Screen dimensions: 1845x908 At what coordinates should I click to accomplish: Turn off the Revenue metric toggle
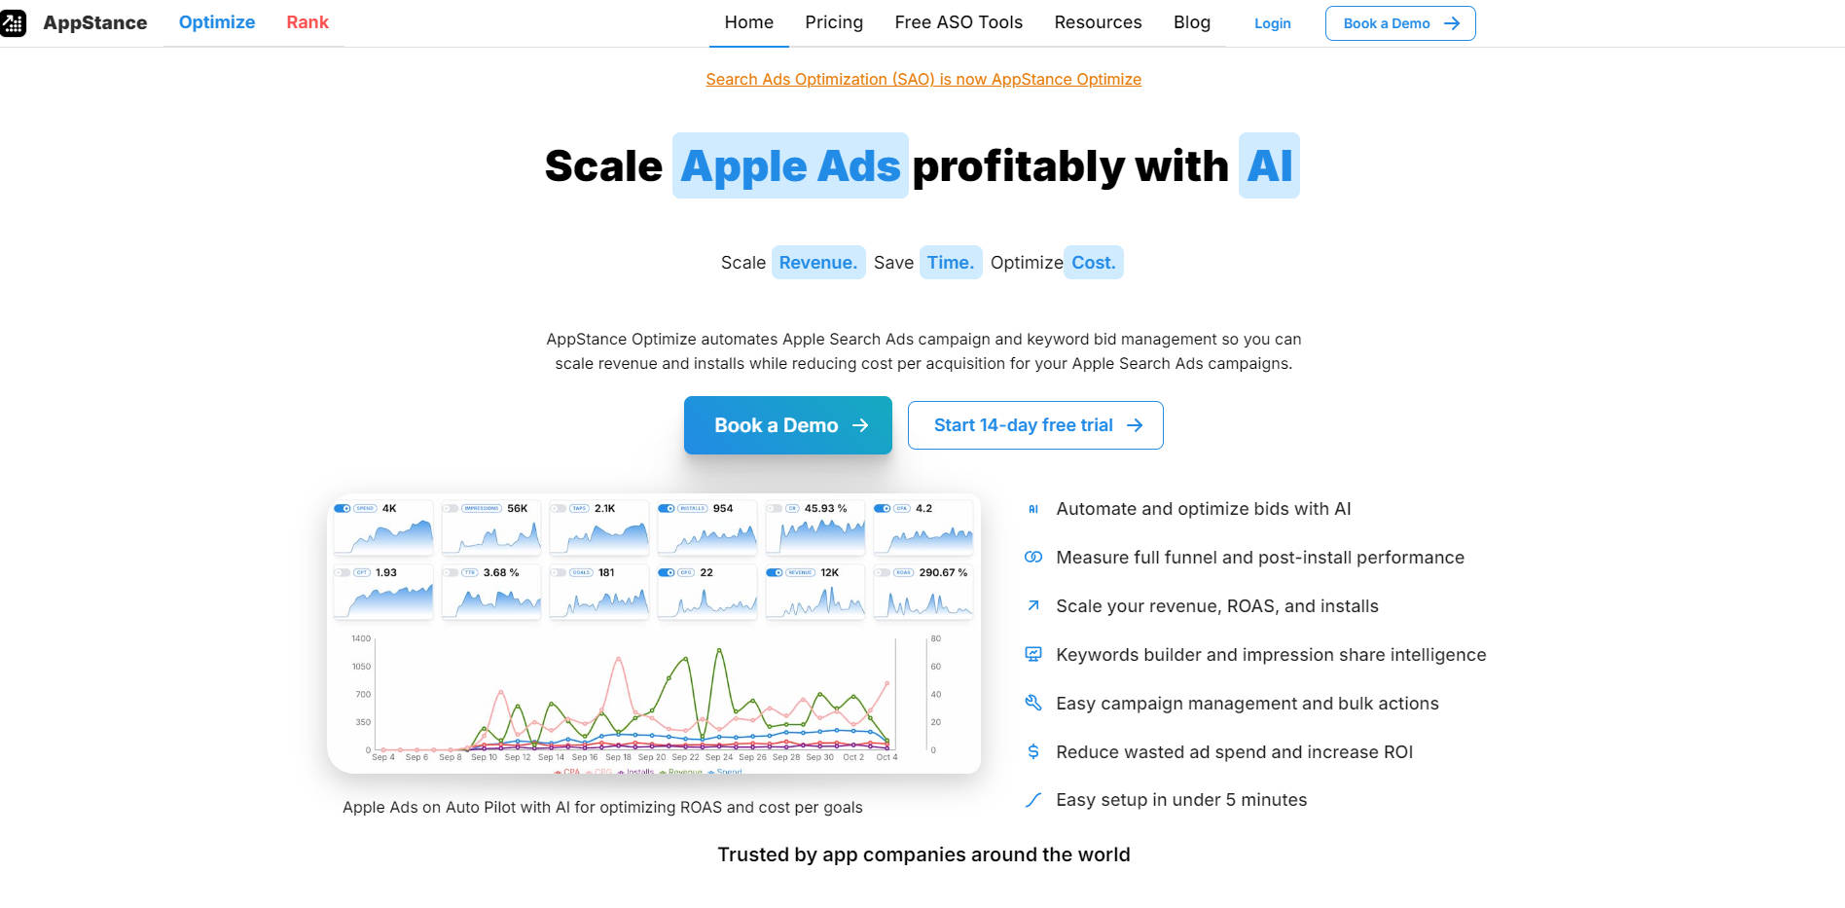[775, 572]
